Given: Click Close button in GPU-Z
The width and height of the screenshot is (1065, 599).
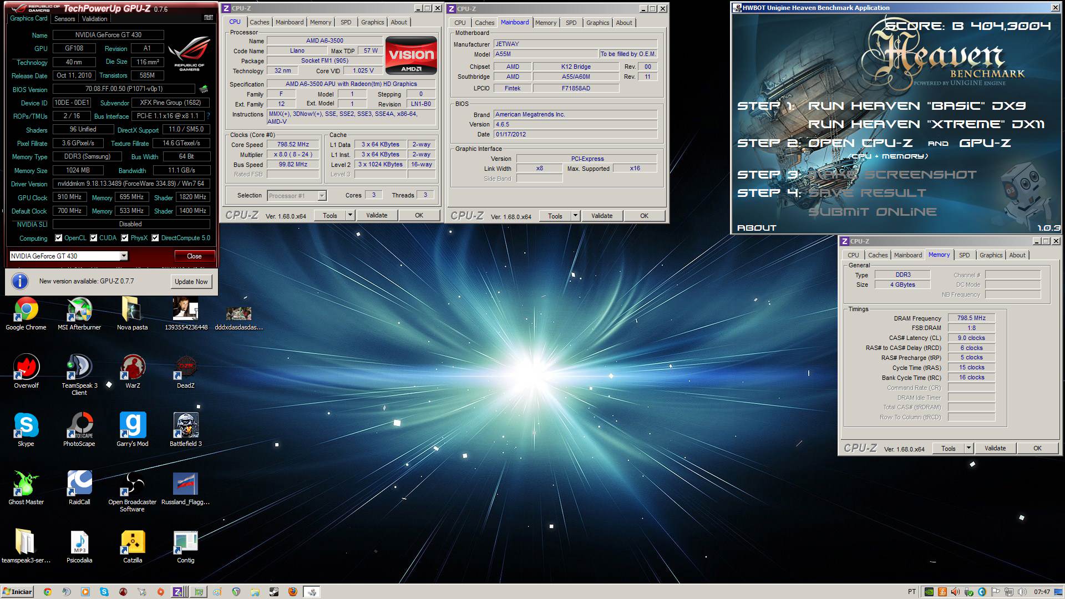Looking at the screenshot, I should [x=194, y=256].
